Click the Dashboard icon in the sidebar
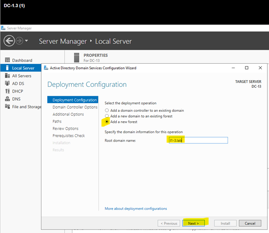The image size is (269, 233). [x=8, y=60]
